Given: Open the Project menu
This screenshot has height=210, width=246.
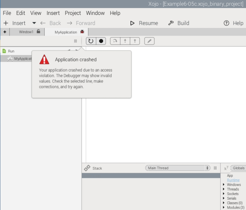Looking at the screenshot, I should click(73, 13).
